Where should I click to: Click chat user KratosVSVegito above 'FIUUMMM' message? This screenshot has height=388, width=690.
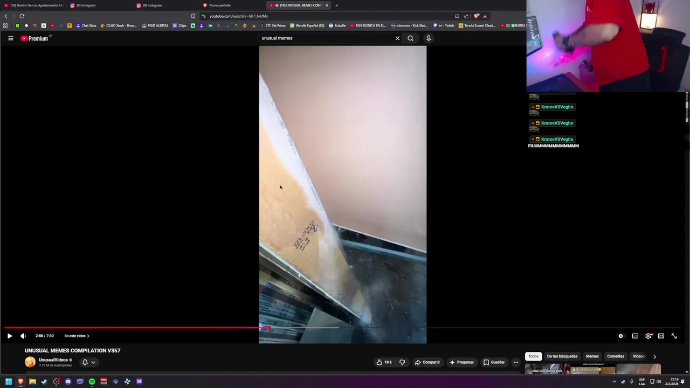557,139
